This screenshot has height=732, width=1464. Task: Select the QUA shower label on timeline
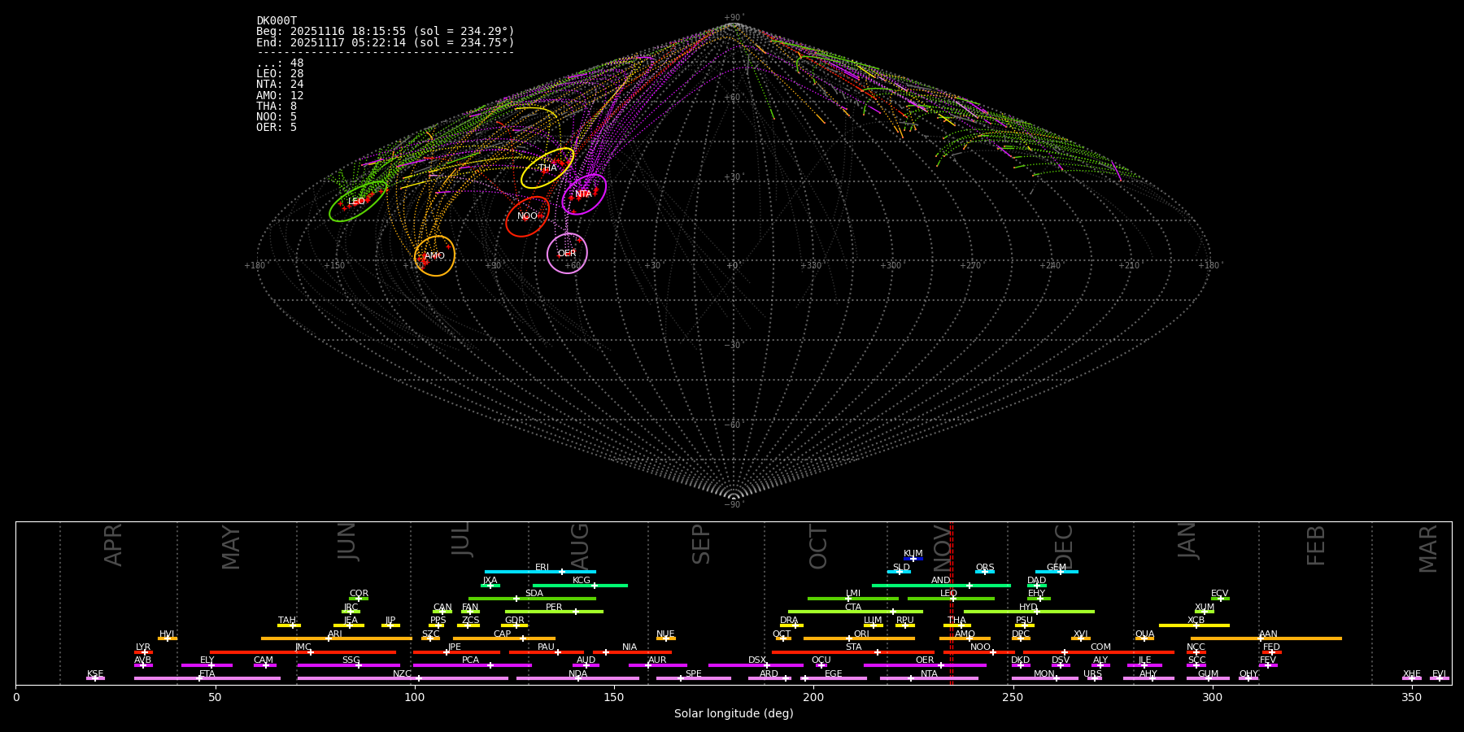pyautogui.click(x=1144, y=634)
